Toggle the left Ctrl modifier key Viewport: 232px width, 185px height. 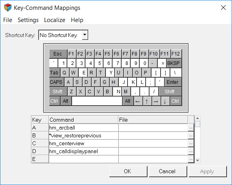click(x=55, y=101)
